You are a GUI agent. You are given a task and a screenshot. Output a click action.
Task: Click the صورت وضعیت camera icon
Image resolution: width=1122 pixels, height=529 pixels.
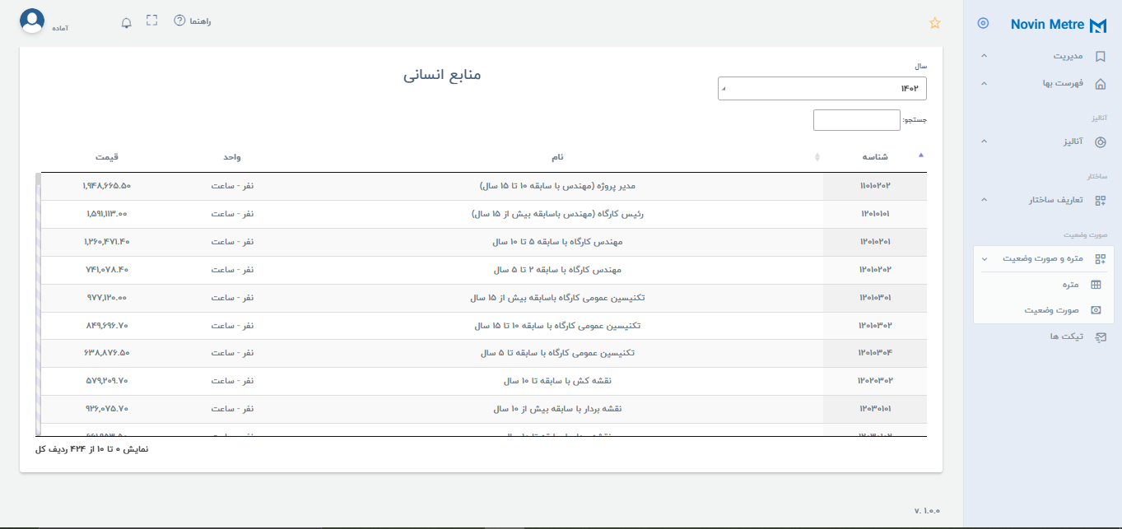[1095, 310]
